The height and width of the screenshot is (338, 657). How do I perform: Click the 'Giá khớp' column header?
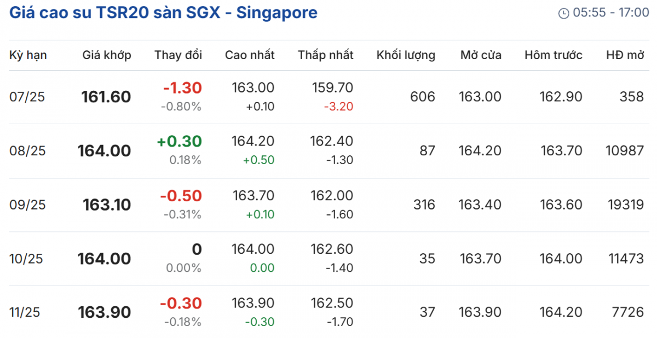click(107, 55)
